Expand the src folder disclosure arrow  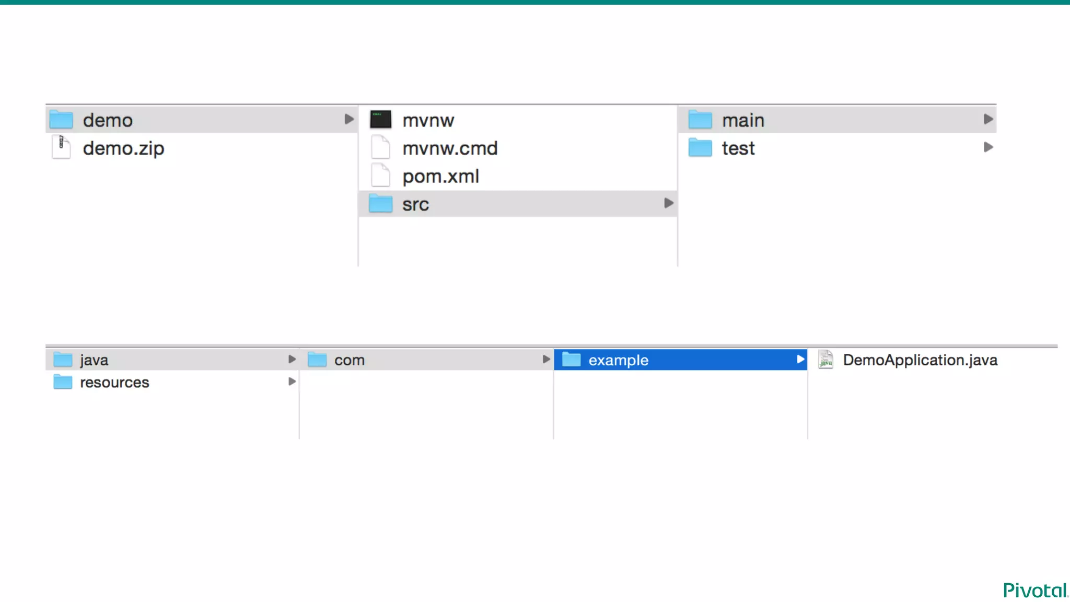click(669, 203)
